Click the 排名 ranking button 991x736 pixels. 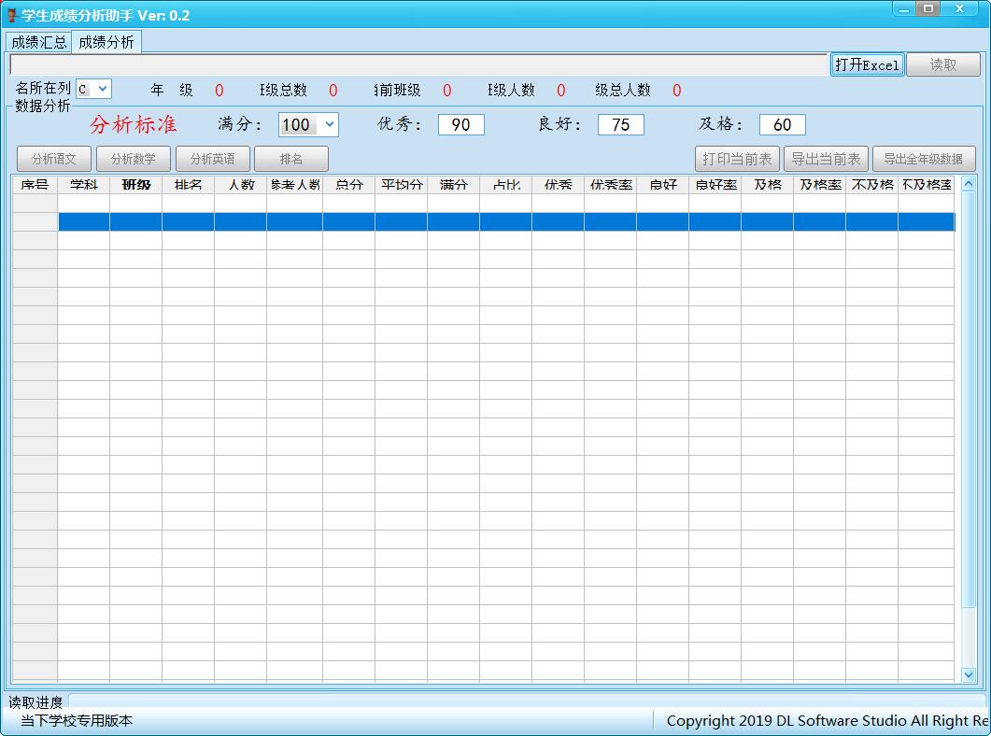(x=290, y=158)
